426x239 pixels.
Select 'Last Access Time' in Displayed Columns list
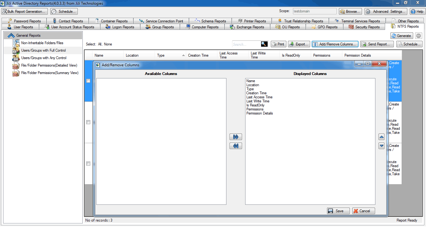[259, 97]
